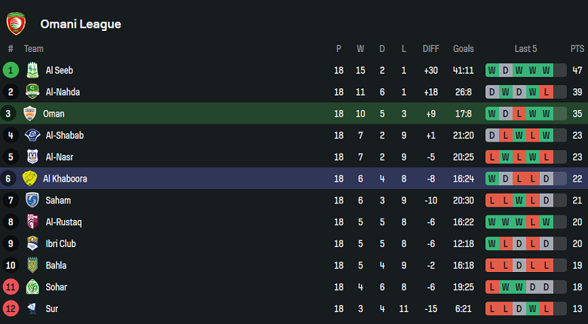Click the Al-Shabab club crest
Screen dimensions: 588x324
pos(32,136)
